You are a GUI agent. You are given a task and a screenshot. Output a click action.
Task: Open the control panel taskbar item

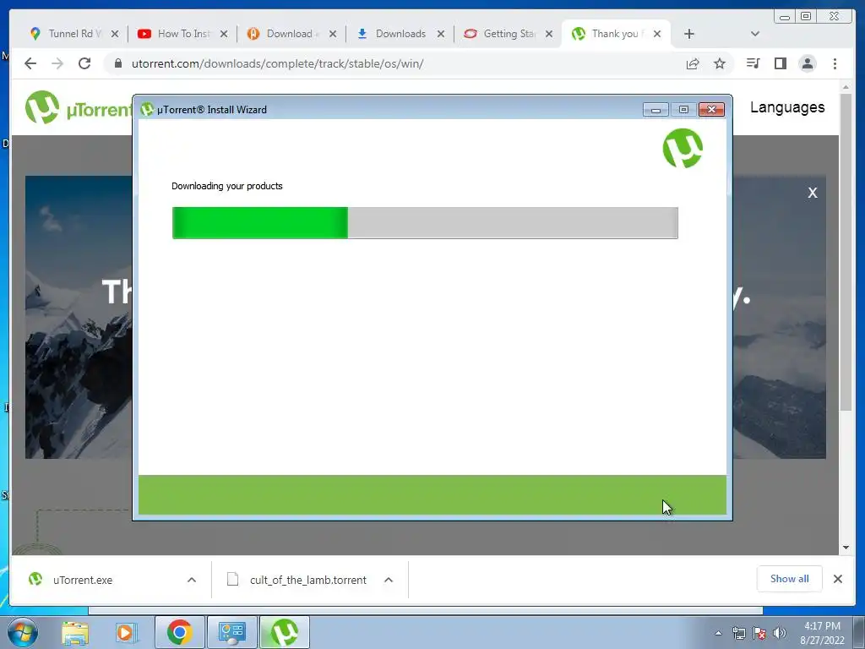click(231, 632)
